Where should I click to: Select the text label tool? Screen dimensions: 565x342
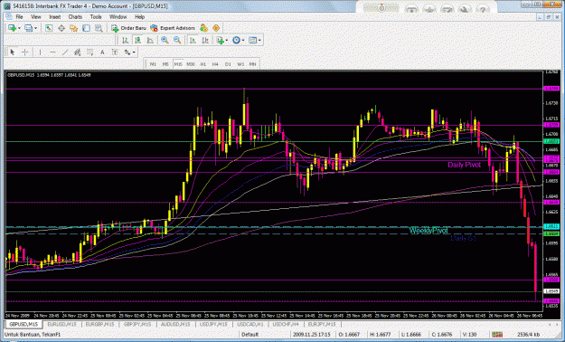[115, 52]
